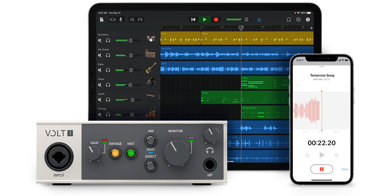392x196 pixels.
Task: Click the waveform playhead on iPhone
Action: (x=322, y=111)
